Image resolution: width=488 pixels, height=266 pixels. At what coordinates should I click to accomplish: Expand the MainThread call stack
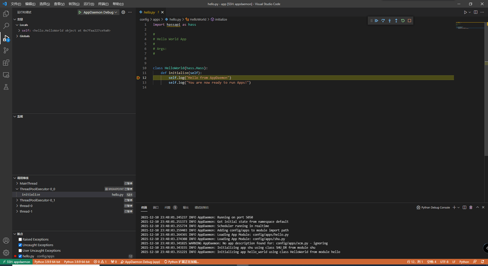[17, 183]
